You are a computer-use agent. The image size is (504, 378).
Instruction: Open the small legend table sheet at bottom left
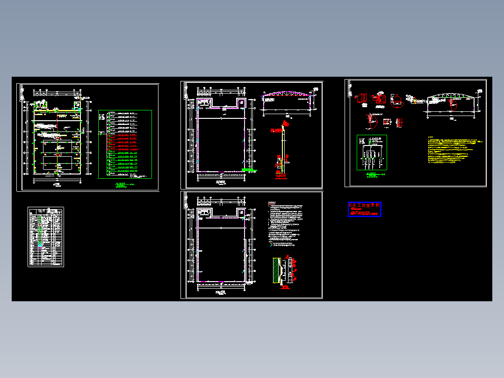point(46,237)
